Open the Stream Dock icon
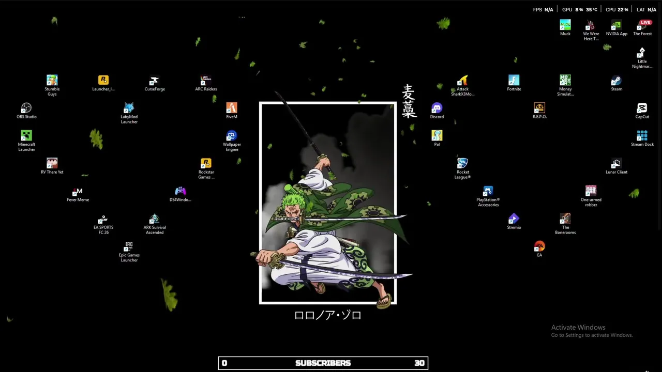Viewport: 662px width, 372px height. [x=642, y=138]
